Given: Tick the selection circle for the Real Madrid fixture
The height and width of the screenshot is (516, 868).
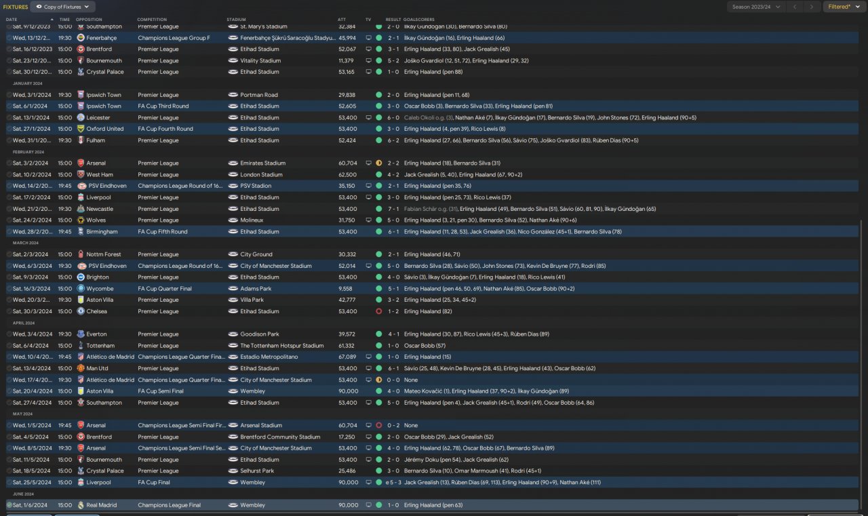Looking at the screenshot, I should pos(9,505).
